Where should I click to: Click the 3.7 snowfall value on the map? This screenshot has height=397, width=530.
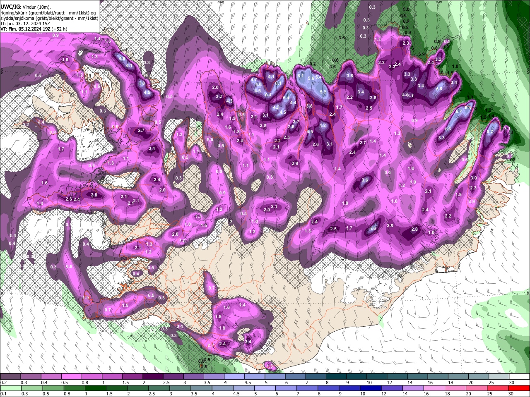[x=296, y=122]
